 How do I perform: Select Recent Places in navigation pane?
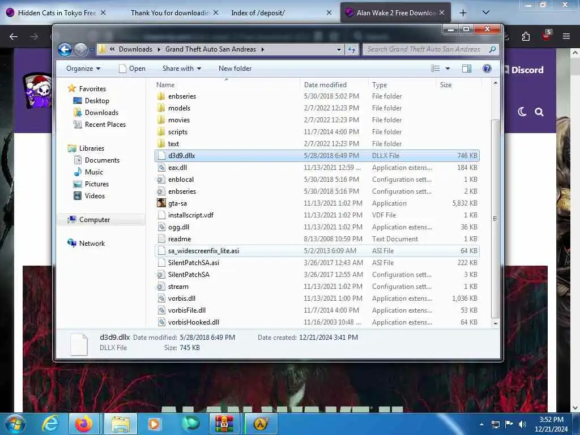(105, 125)
